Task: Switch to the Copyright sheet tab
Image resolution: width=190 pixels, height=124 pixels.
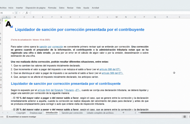Action: [x=21, y=113]
